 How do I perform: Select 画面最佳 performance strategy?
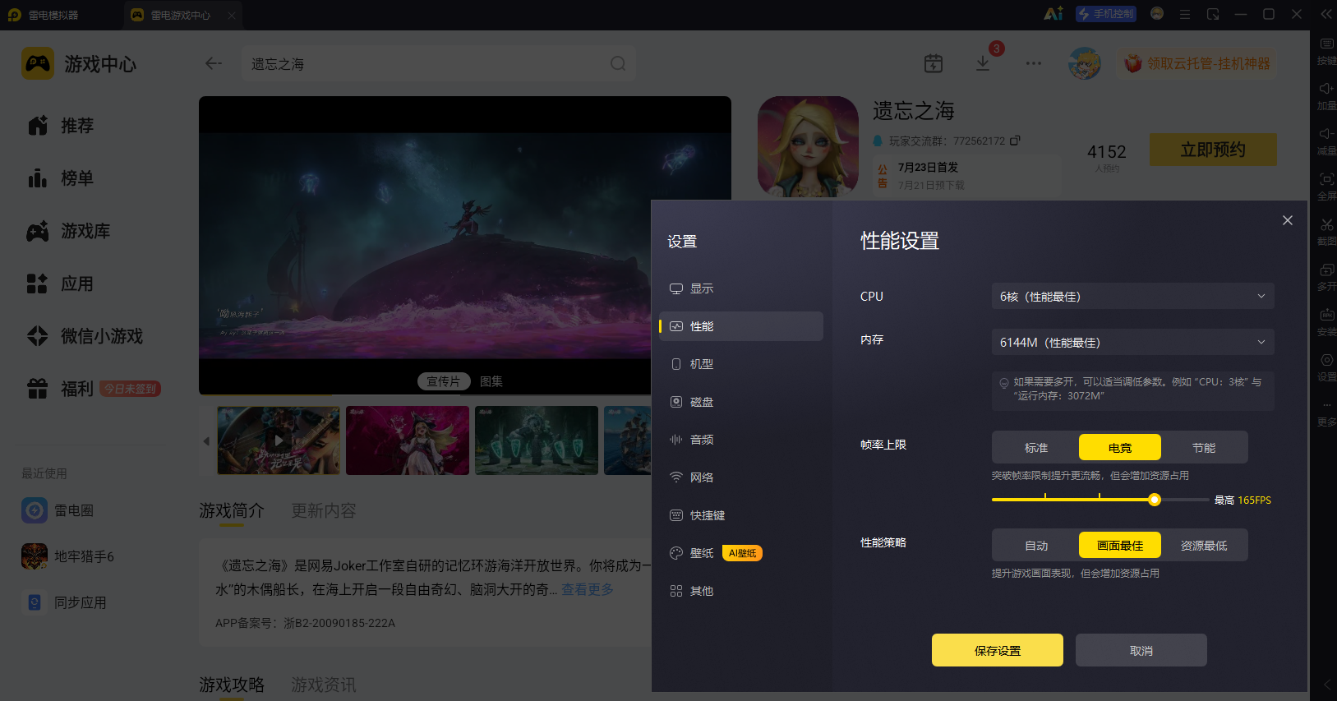point(1120,546)
